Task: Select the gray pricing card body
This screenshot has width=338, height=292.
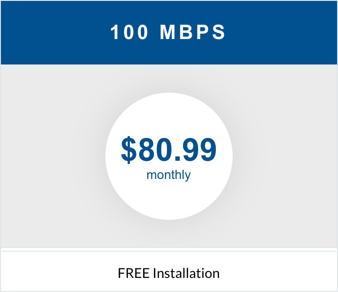Action: (x=169, y=156)
